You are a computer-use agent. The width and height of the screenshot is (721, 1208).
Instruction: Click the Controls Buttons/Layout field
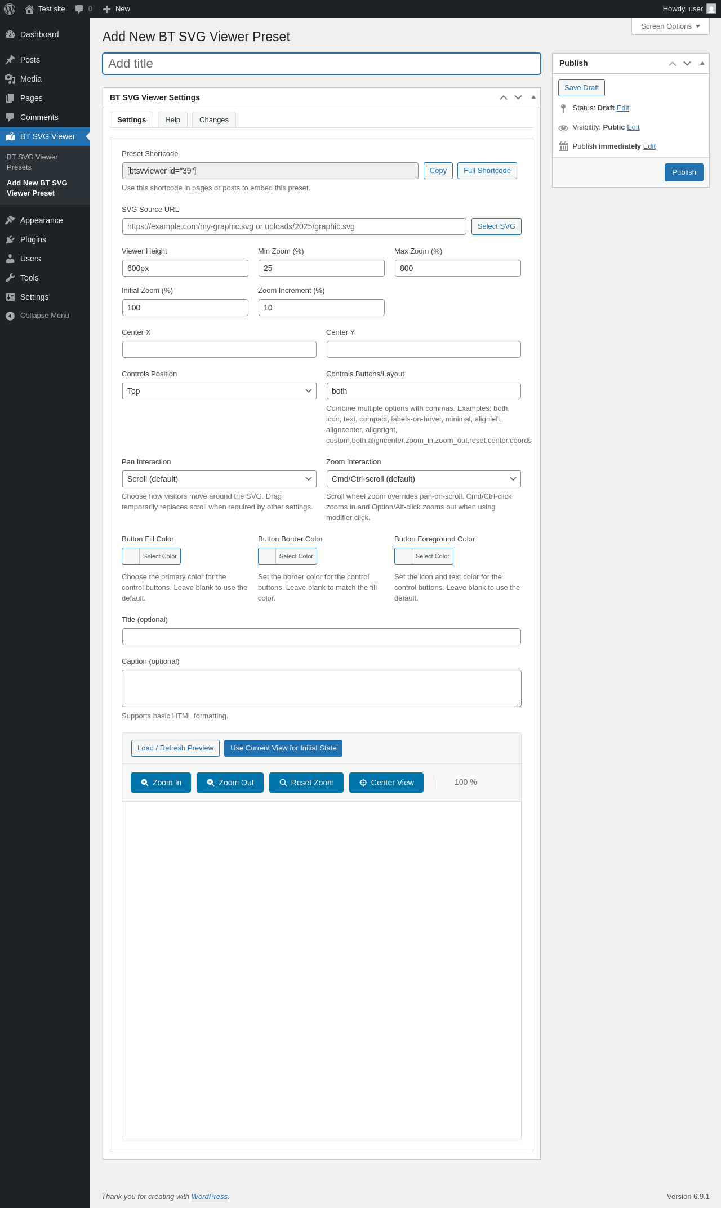point(424,391)
